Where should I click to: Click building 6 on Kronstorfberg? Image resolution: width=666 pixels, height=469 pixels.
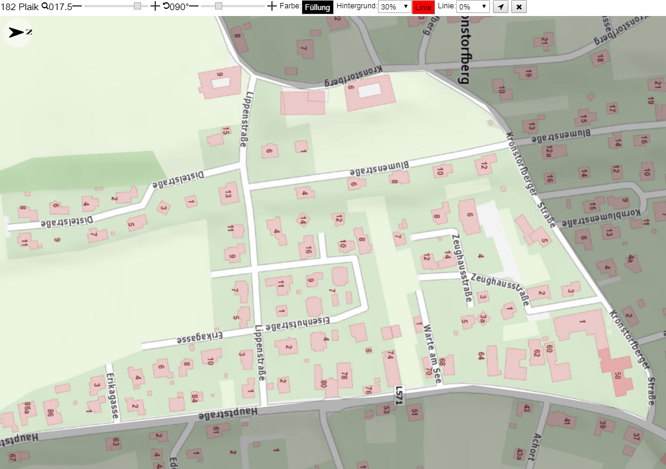click(x=370, y=92)
